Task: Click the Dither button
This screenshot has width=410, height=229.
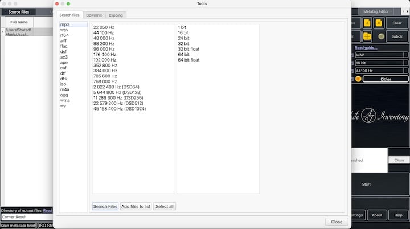Action: [386, 79]
